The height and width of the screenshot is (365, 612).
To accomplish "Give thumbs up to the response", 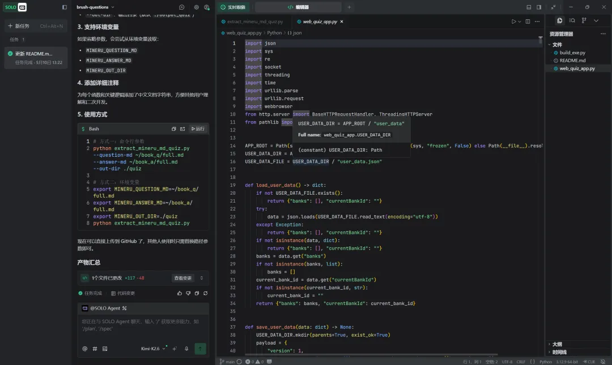I will [180, 293].
